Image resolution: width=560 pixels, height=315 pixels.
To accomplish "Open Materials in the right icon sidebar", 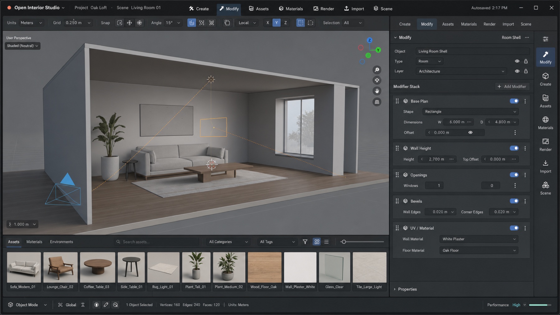I will [545, 123].
